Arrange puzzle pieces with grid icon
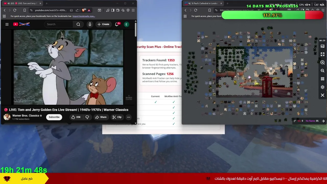This screenshot has height=184, width=327. [322, 79]
